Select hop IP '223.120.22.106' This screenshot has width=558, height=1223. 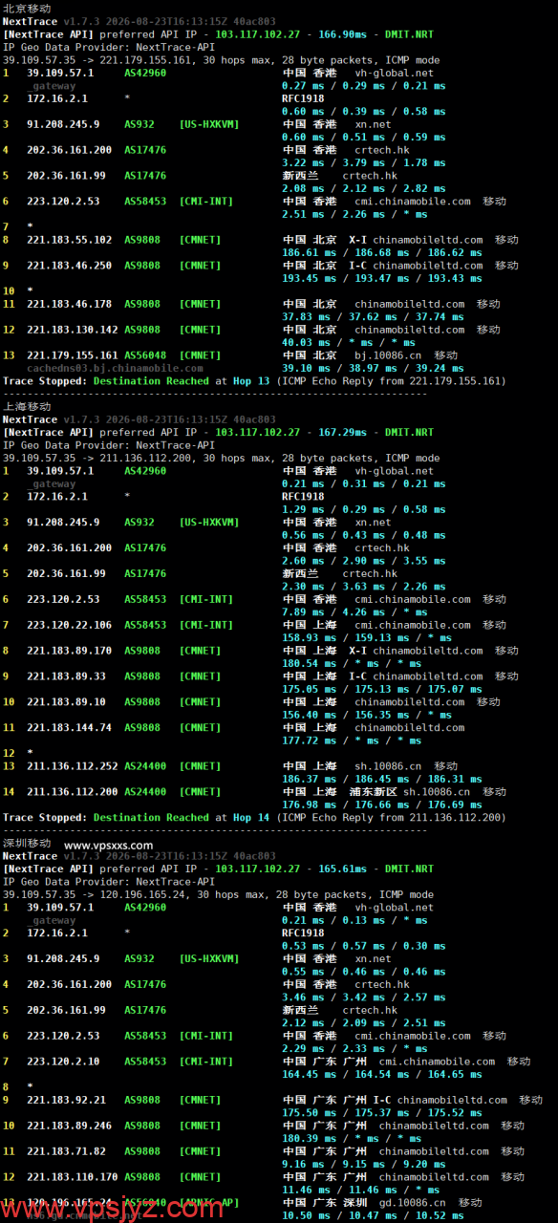[x=69, y=625]
